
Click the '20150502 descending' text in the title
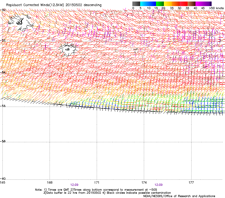pyautogui.click(x=84, y=5)
